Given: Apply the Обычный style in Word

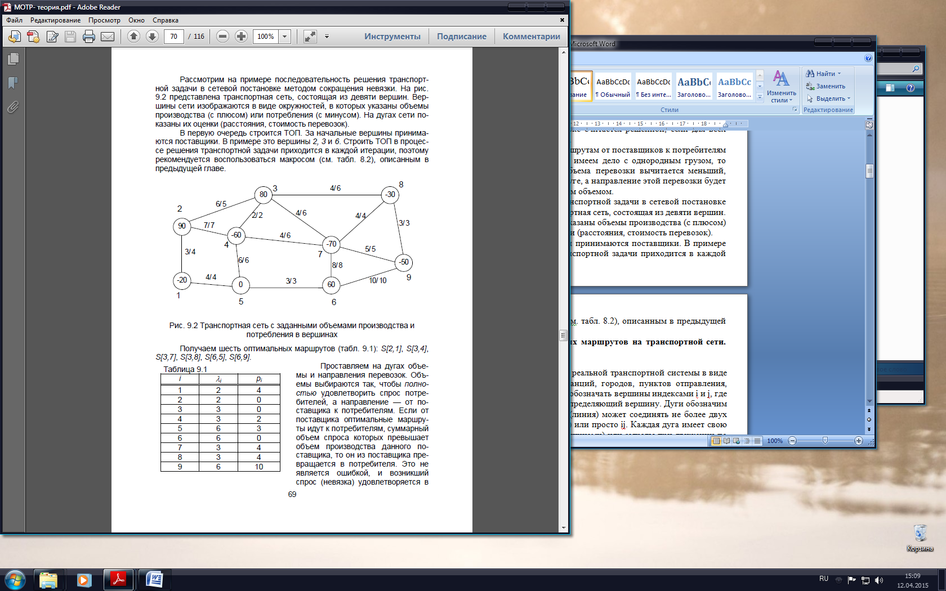Looking at the screenshot, I should pos(613,87).
